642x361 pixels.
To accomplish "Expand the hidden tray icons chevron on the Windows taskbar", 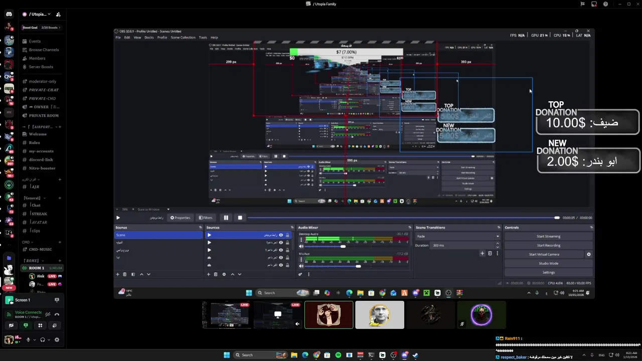I will (x=583, y=355).
